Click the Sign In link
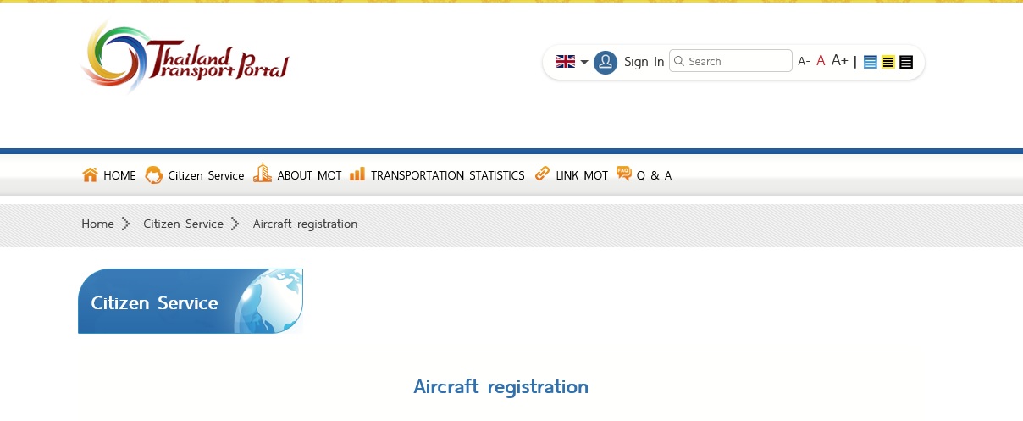The height and width of the screenshot is (421, 1023). click(x=644, y=62)
